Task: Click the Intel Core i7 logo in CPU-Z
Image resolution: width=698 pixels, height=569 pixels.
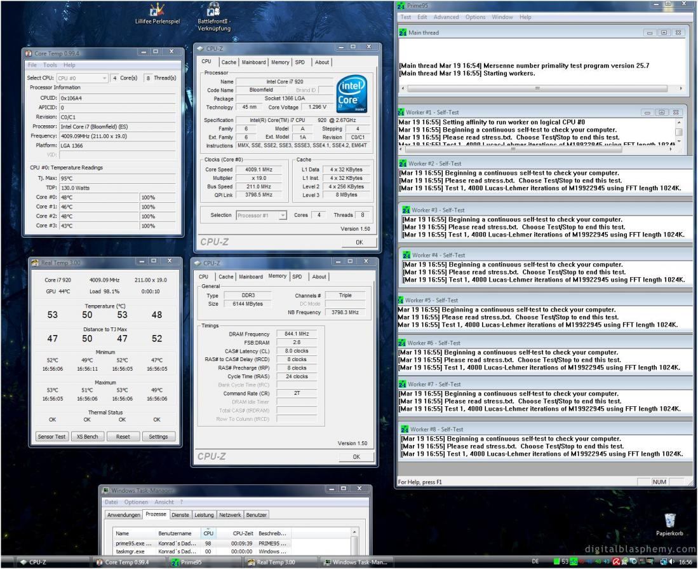Action: (x=352, y=94)
